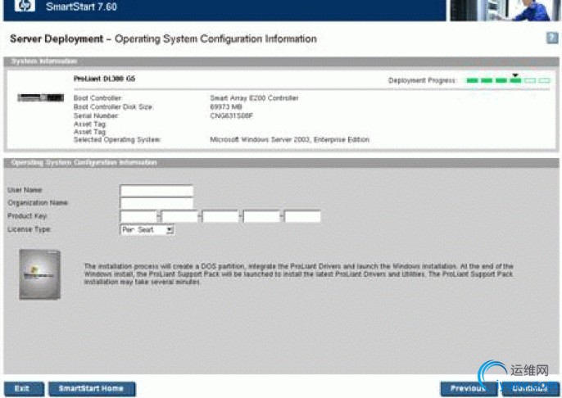
Task: Click the 69973 MB disk size value
Action: 226,106
